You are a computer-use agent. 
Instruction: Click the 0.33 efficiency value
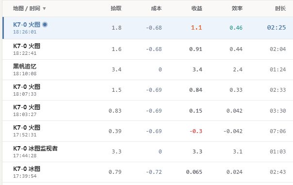(236, 90)
